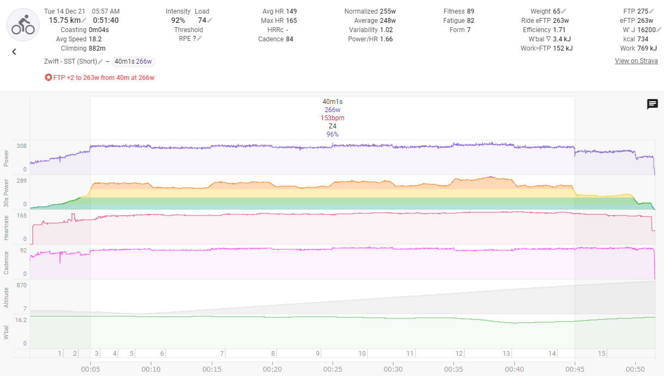Click the Power chart axis label

click(x=7, y=158)
